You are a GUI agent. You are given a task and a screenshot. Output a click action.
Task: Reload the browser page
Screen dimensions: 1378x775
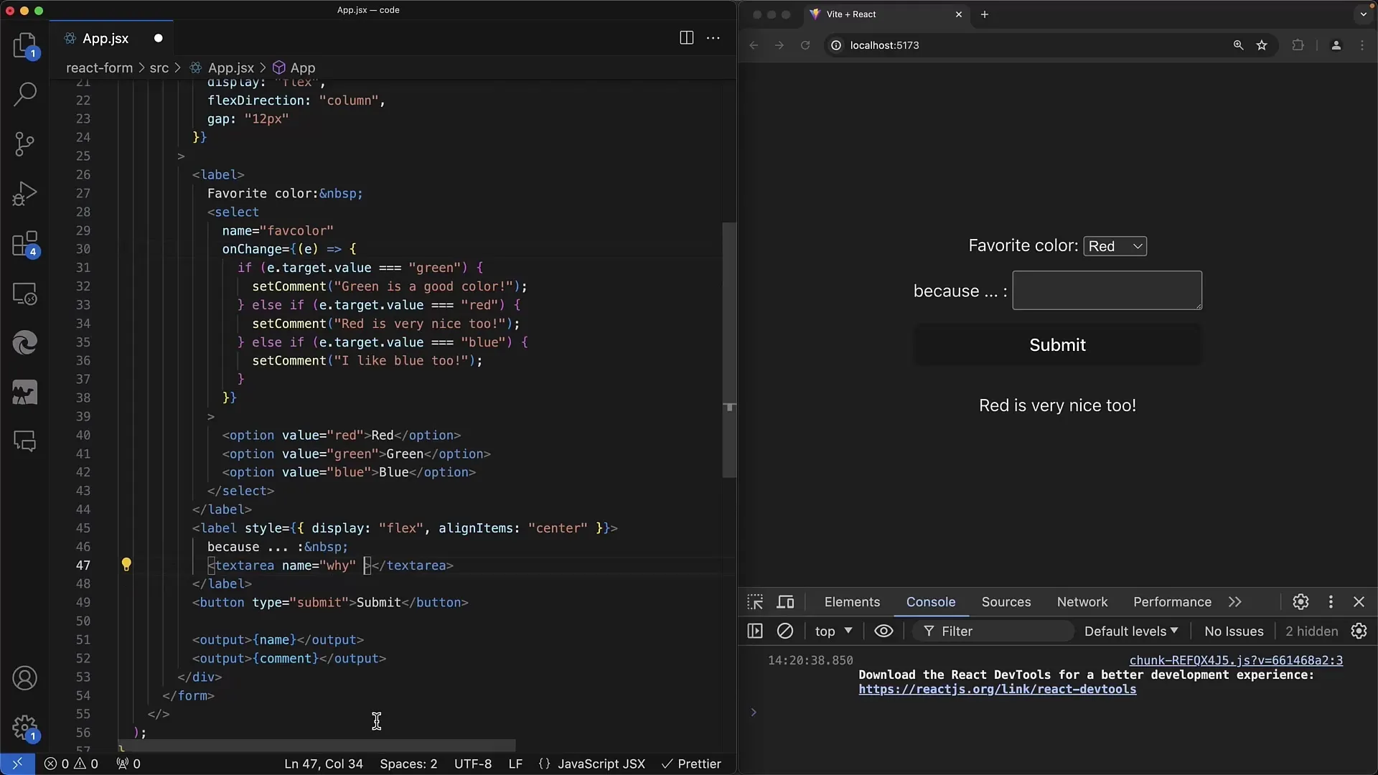(x=805, y=45)
